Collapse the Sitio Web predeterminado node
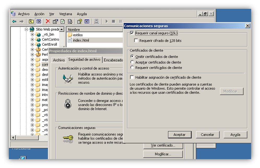 (x=26, y=30)
